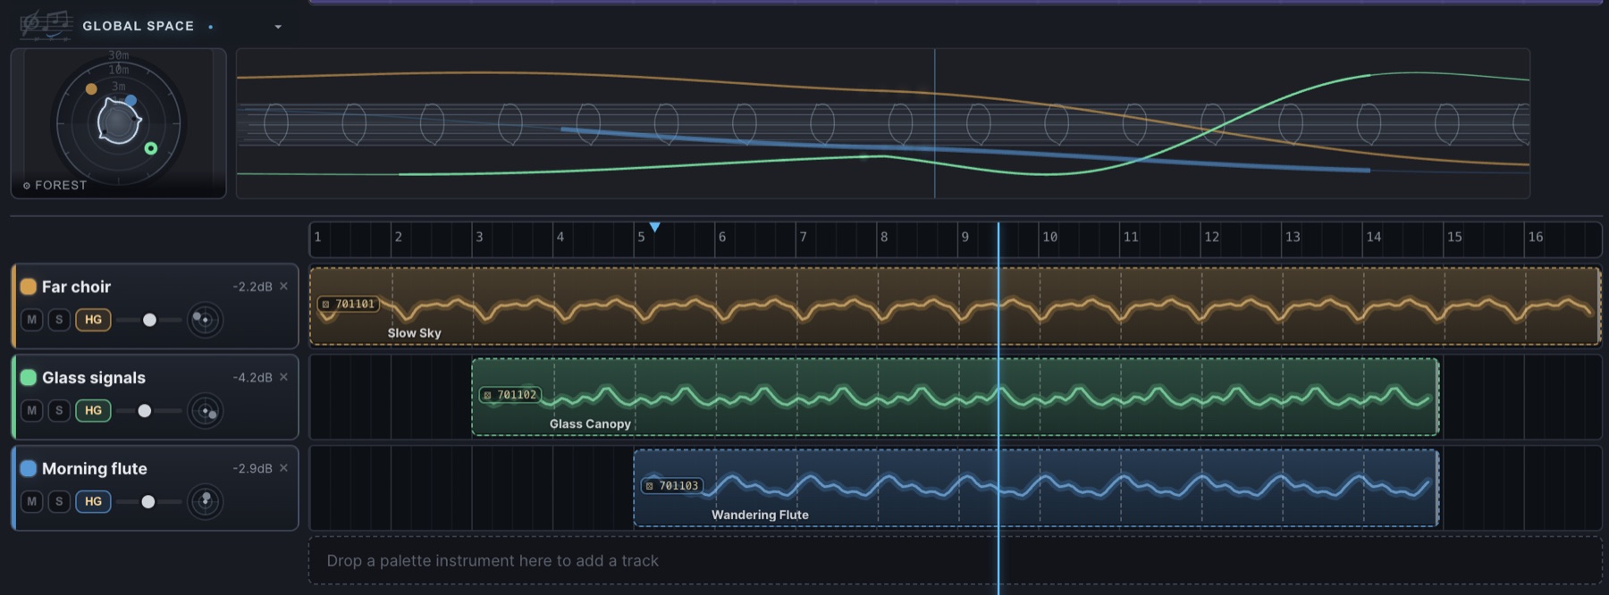Screen dimensions: 1609x595
Task: Click the 701103 clip ID tag
Action: tap(672, 486)
